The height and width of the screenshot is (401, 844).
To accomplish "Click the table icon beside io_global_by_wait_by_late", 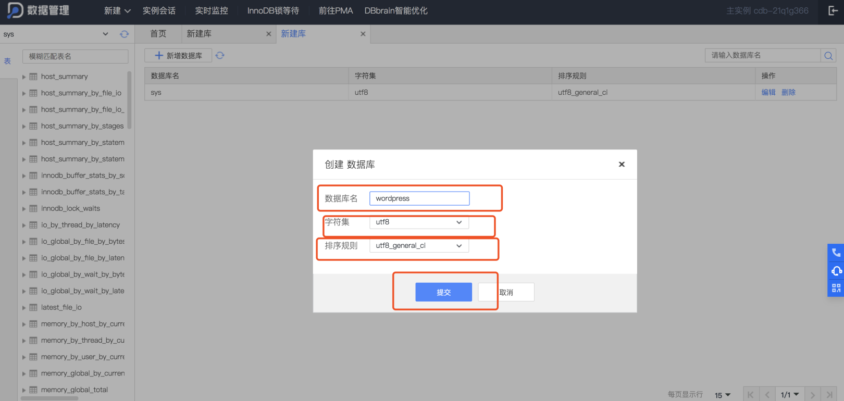I will click(33, 291).
